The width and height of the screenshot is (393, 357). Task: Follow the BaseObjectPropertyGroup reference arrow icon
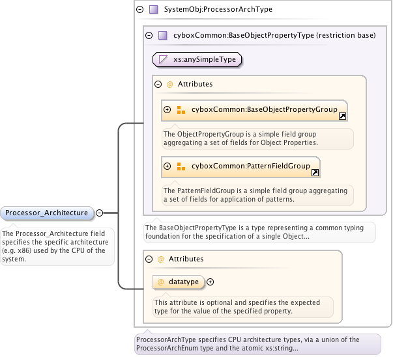[342, 116]
